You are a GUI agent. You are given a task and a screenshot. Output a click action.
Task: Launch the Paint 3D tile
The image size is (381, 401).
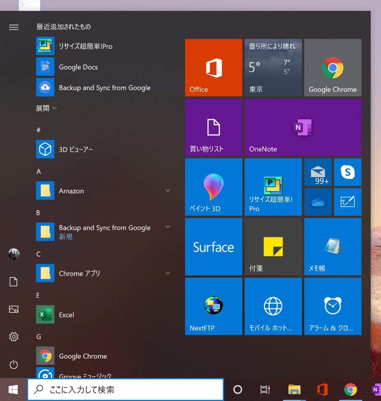[x=213, y=187]
